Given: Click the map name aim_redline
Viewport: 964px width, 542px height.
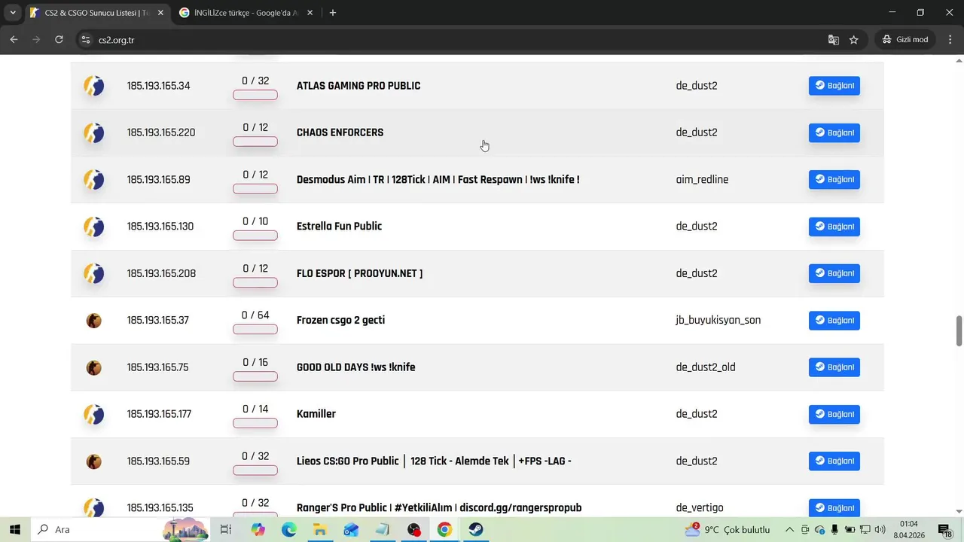Looking at the screenshot, I should pos(702,180).
